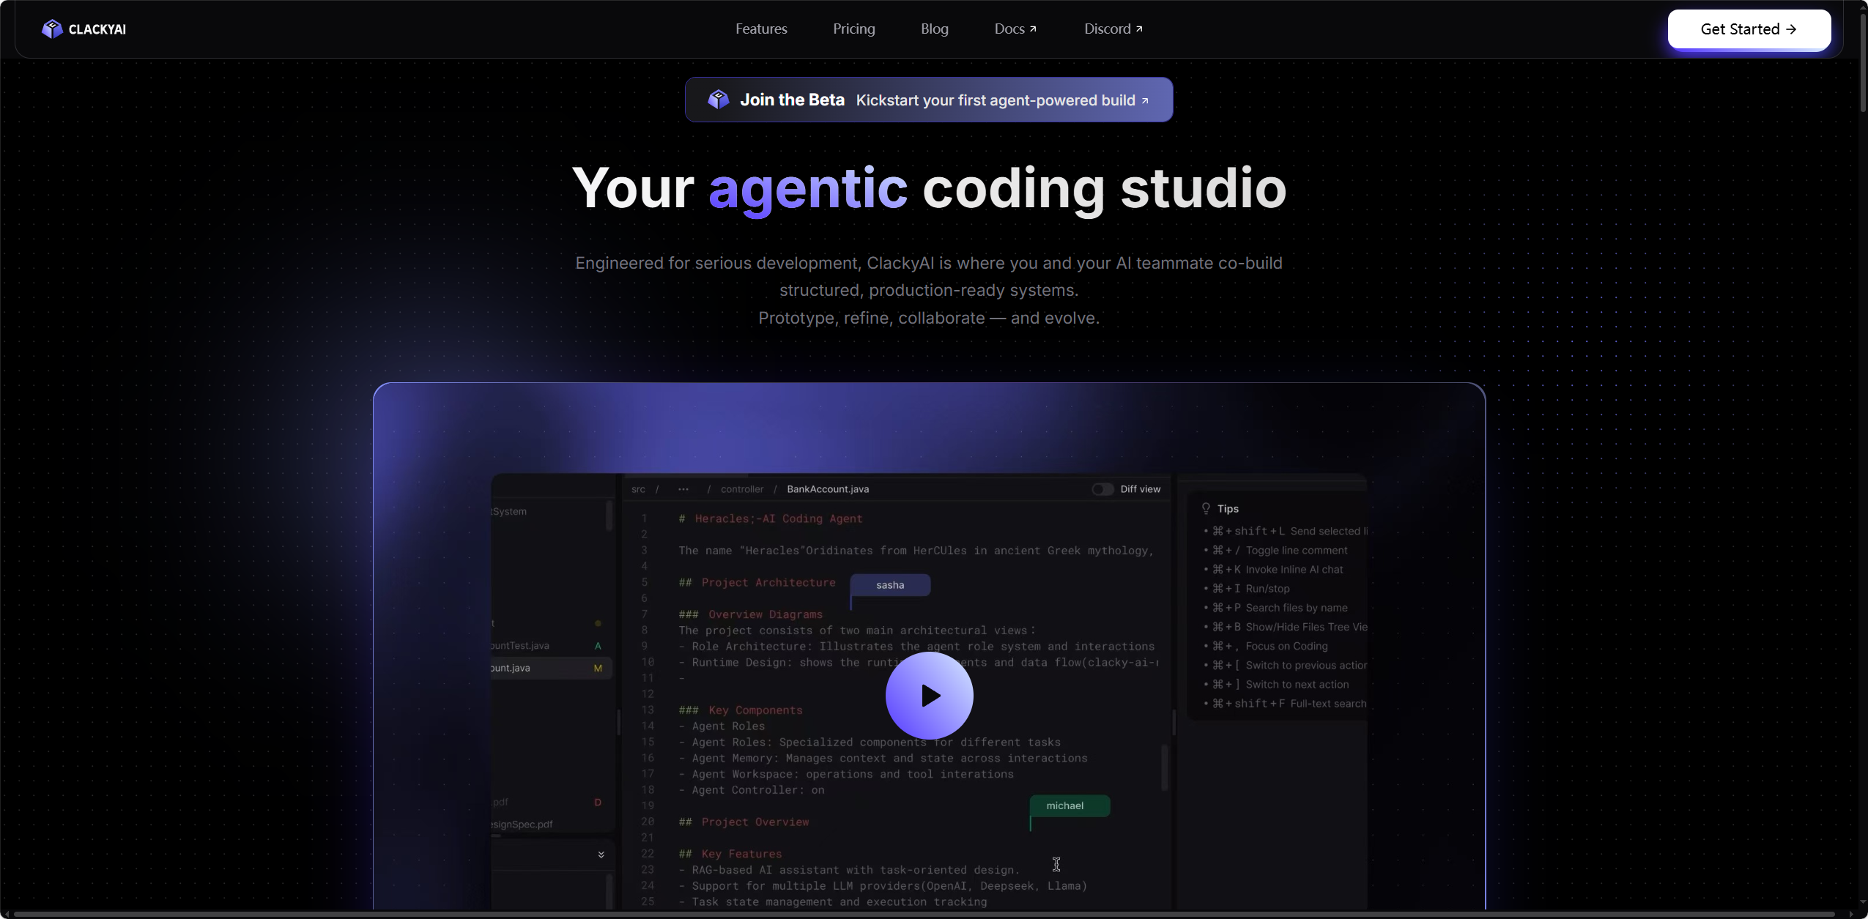Click the ClackyAI cube logo icon
The height and width of the screenshot is (919, 1868).
(x=52, y=29)
